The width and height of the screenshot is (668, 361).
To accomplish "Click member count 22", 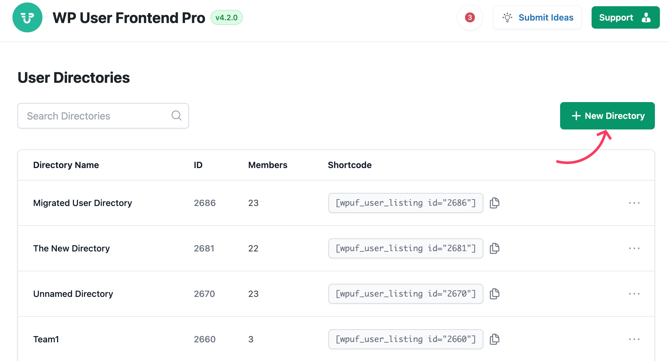I will (253, 248).
